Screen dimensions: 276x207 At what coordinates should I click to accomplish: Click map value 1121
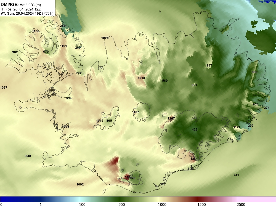[237, 127]
